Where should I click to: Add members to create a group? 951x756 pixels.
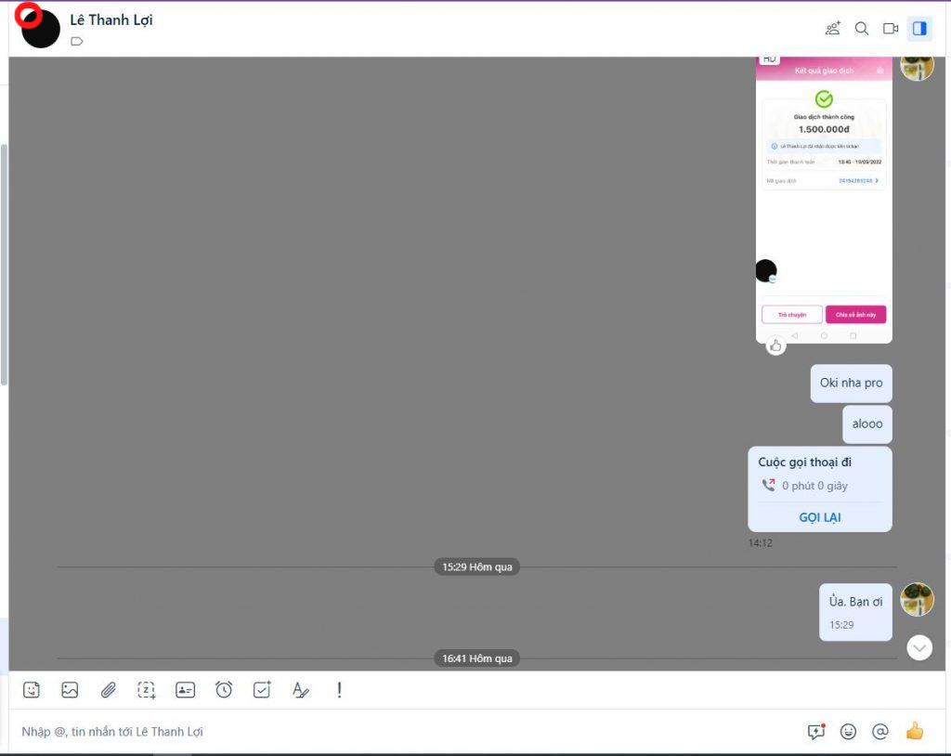point(833,29)
